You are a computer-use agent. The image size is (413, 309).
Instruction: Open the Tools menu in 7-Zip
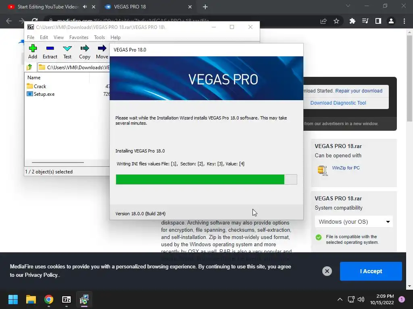pyautogui.click(x=99, y=37)
